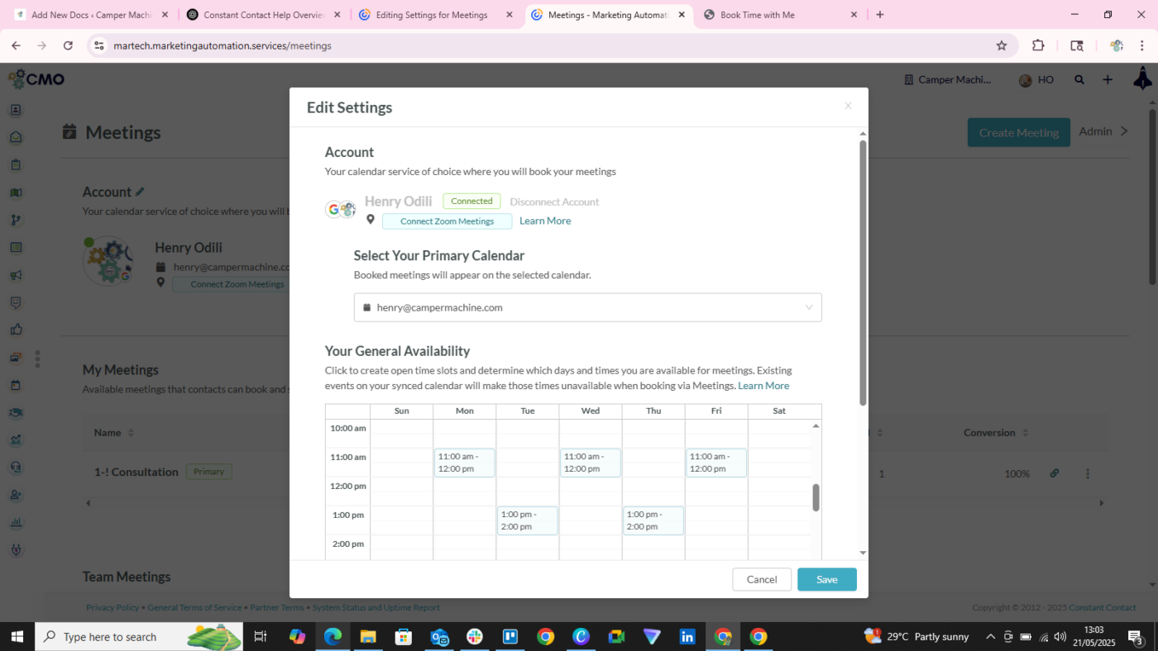Toggle Friday 11:00 am - 12:00 pm slot
Image resolution: width=1158 pixels, height=651 pixels.
pos(715,463)
